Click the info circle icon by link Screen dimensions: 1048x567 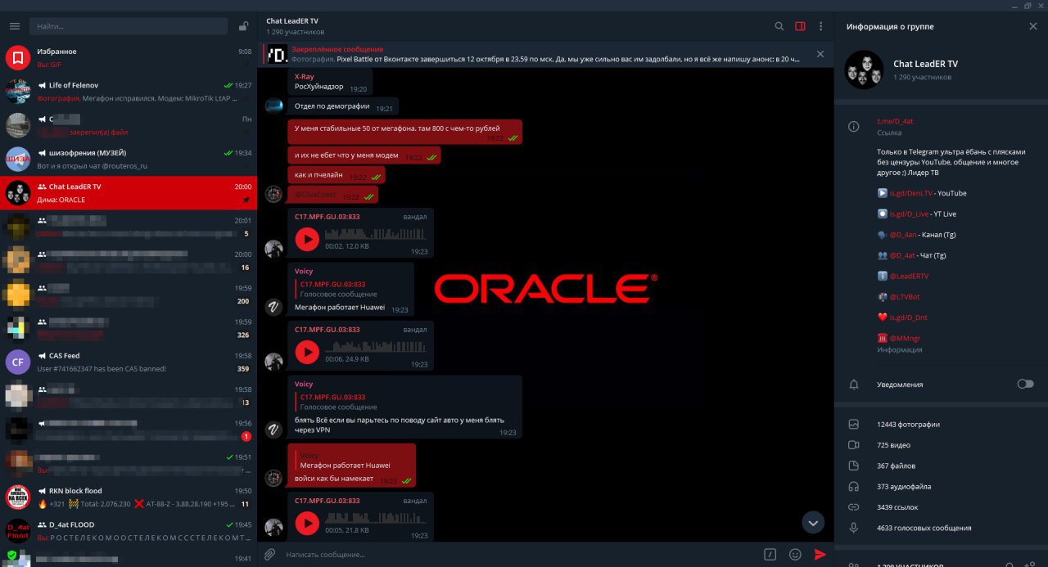(854, 127)
